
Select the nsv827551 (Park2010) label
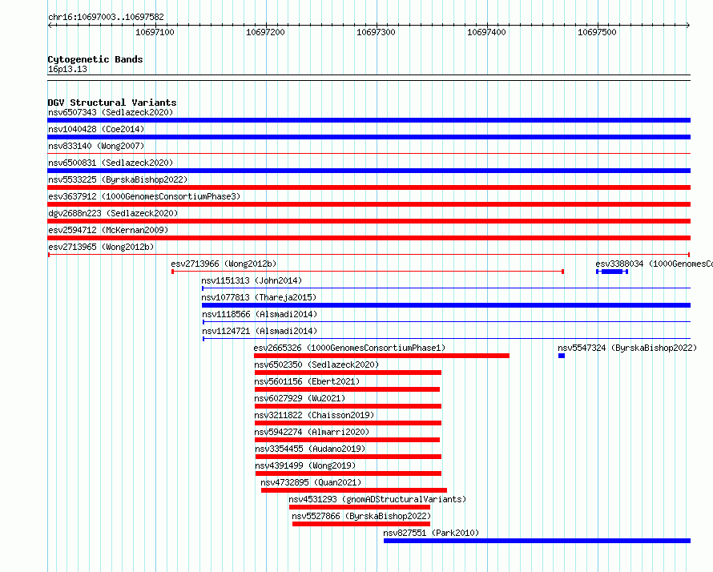point(431,533)
